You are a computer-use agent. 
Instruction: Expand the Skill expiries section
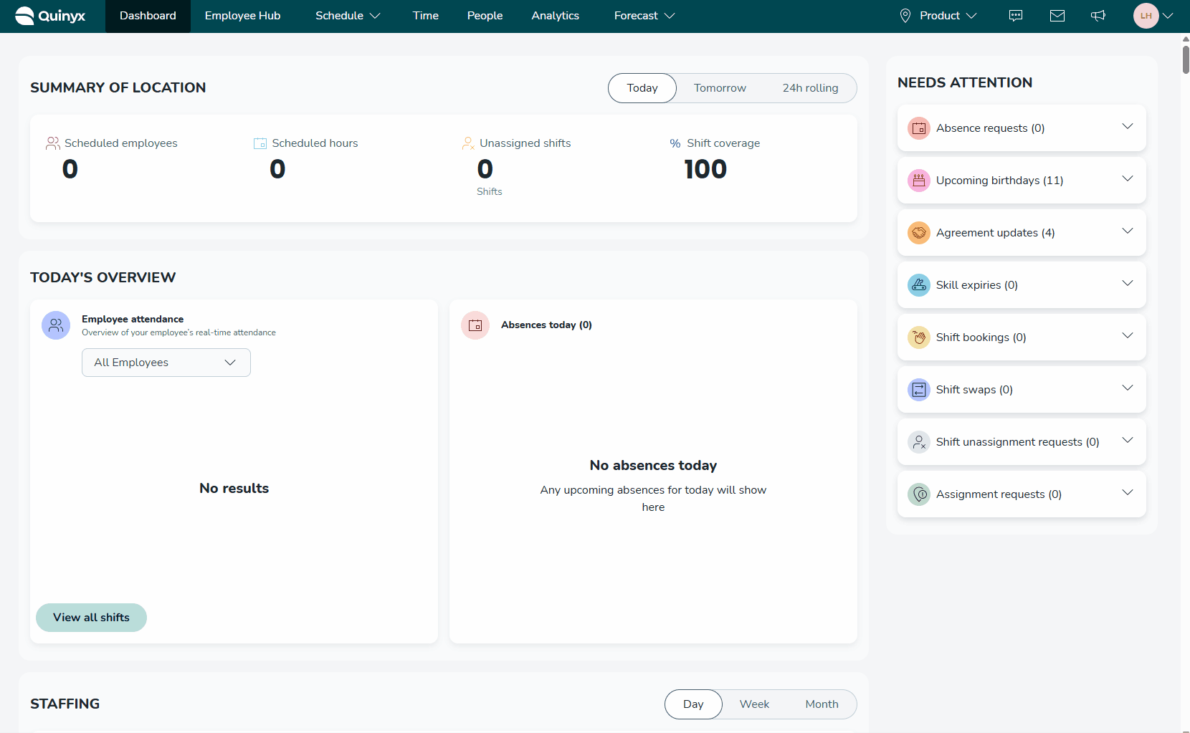1127,284
